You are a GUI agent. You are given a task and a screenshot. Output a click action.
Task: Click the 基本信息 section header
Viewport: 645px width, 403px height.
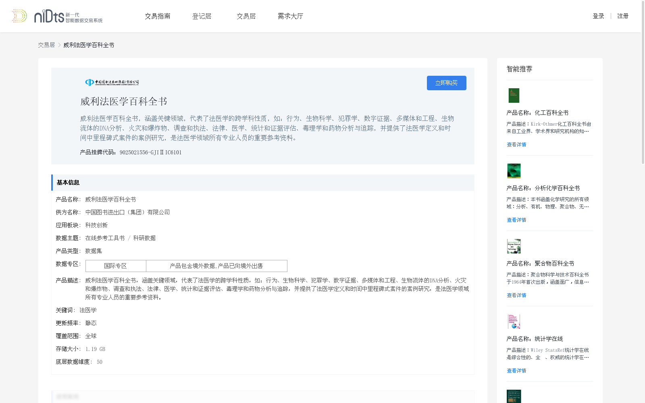(x=263, y=183)
